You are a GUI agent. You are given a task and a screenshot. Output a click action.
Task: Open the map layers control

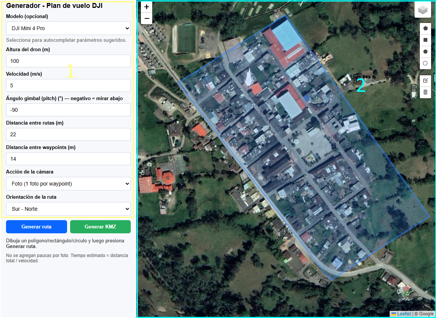click(x=422, y=10)
